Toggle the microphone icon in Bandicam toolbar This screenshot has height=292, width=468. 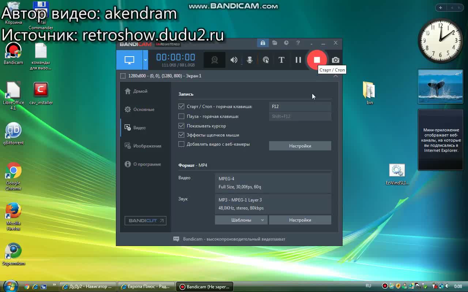pyautogui.click(x=250, y=60)
